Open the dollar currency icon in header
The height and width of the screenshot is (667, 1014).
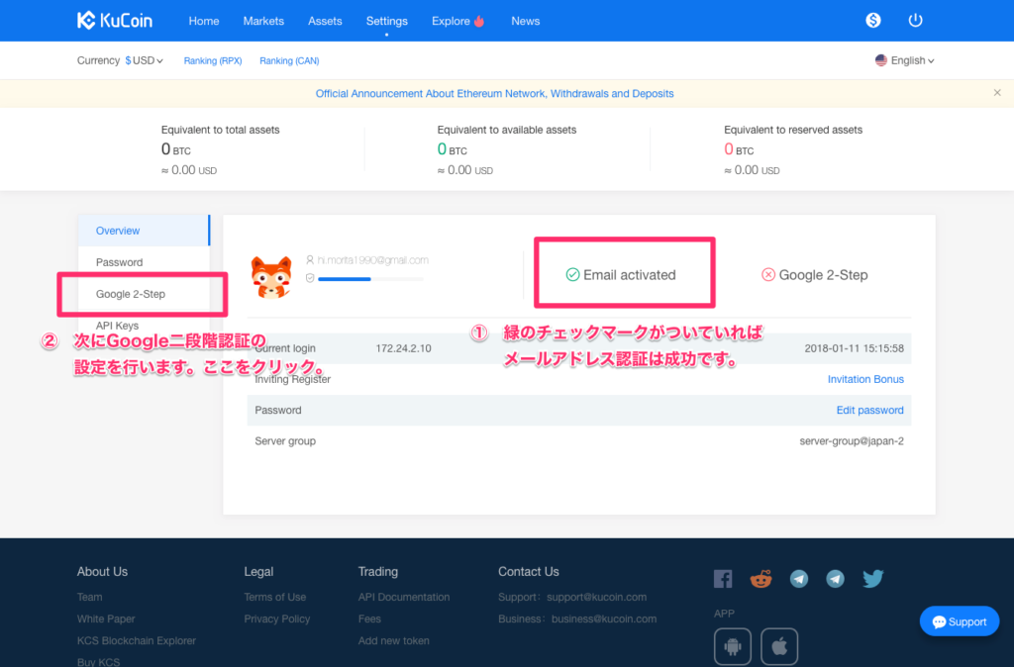pyautogui.click(x=873, y=20)
